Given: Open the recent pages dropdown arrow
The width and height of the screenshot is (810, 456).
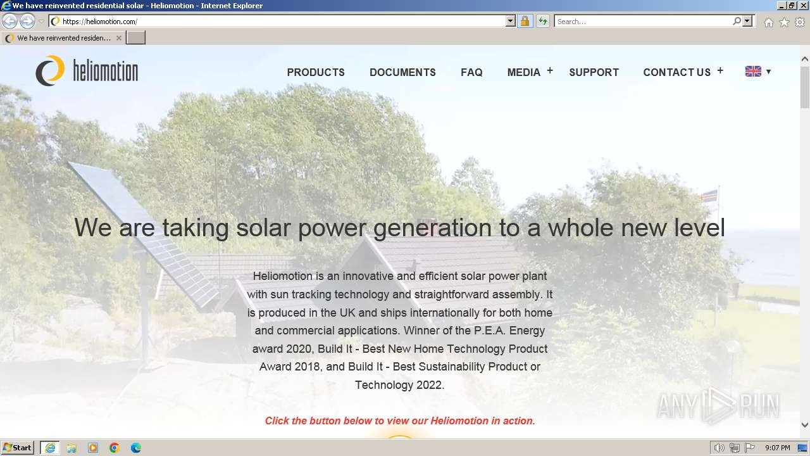Looking at the screenshot, I should pos(41,22).
